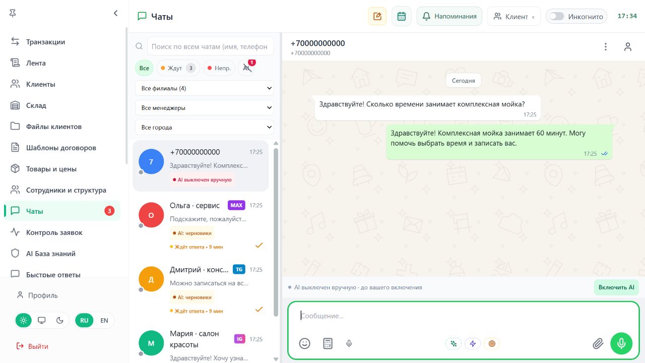Screen dimensions: 645x363
Task: Click the AI sparkle icon
Action: [454, 344]
